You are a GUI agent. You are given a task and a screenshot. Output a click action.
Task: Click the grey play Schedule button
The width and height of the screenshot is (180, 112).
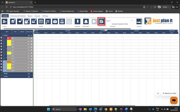coord(94,21)
